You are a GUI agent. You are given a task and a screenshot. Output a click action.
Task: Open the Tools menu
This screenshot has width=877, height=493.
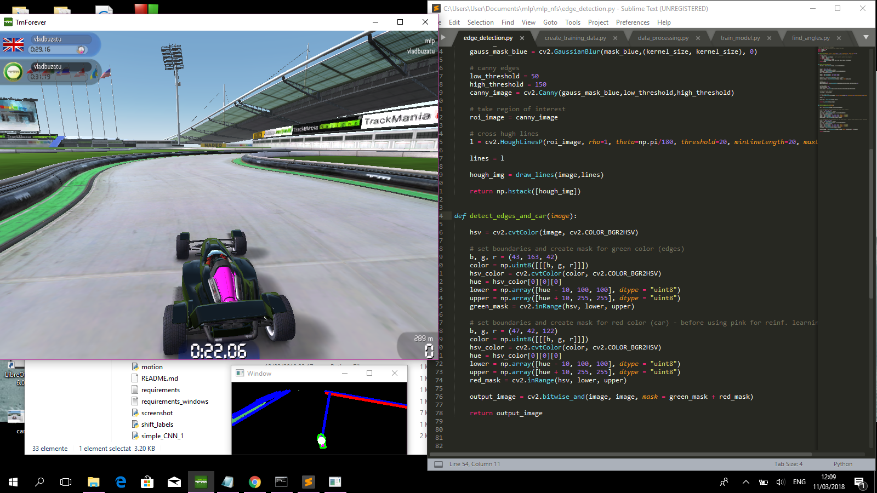coord(573,22)
